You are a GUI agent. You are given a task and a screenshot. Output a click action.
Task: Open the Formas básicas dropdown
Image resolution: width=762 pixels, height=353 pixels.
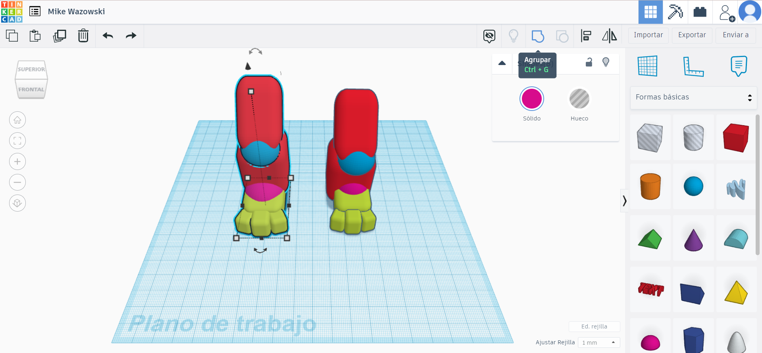point(693,97)
